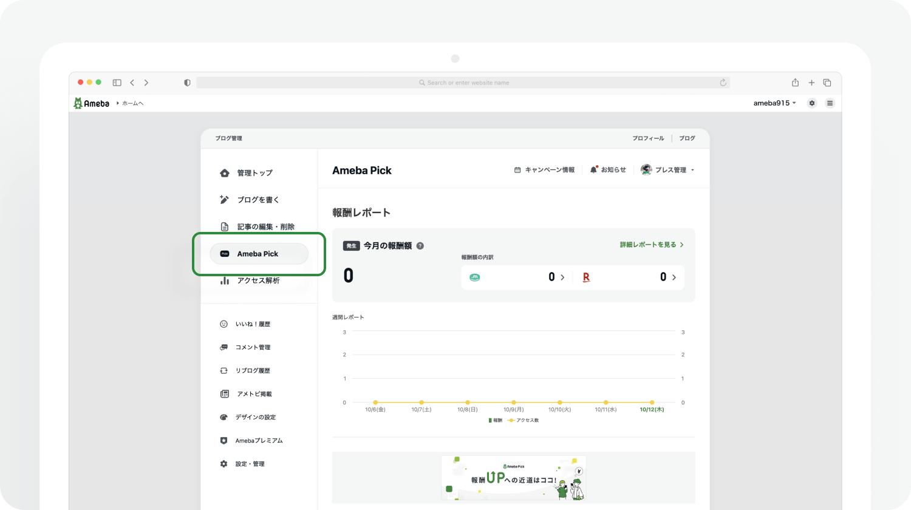Click the 今月の報酬額 help question icon
This screenshot has height=510, width=911.
pyautogui.click(x=420, y=246)
